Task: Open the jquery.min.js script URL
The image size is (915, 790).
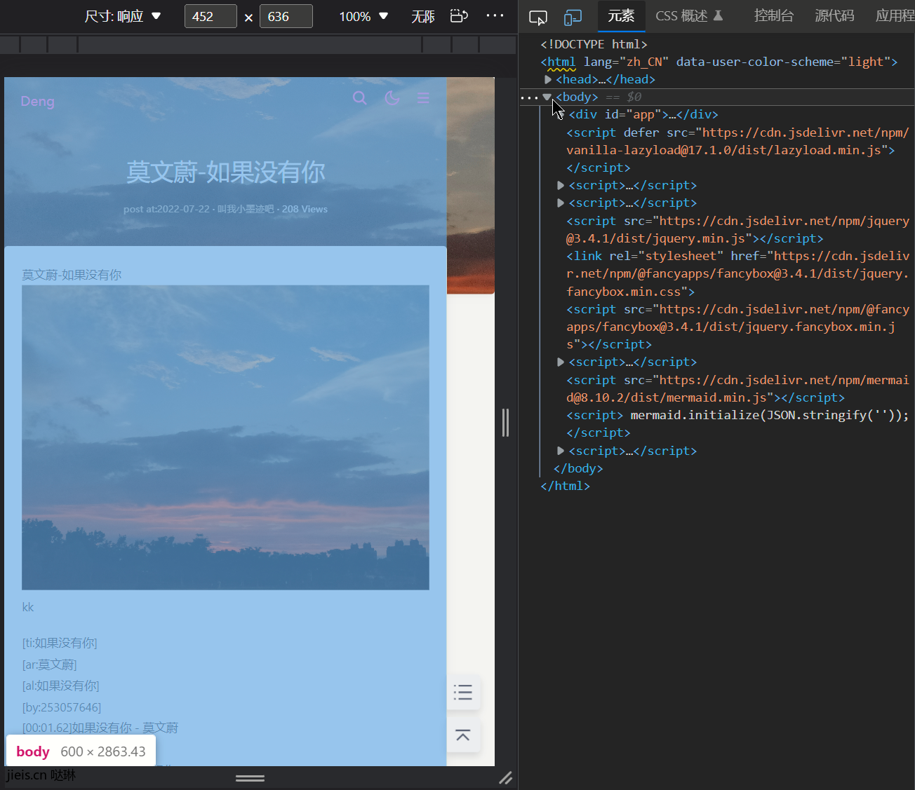Action: pos(737,230)
